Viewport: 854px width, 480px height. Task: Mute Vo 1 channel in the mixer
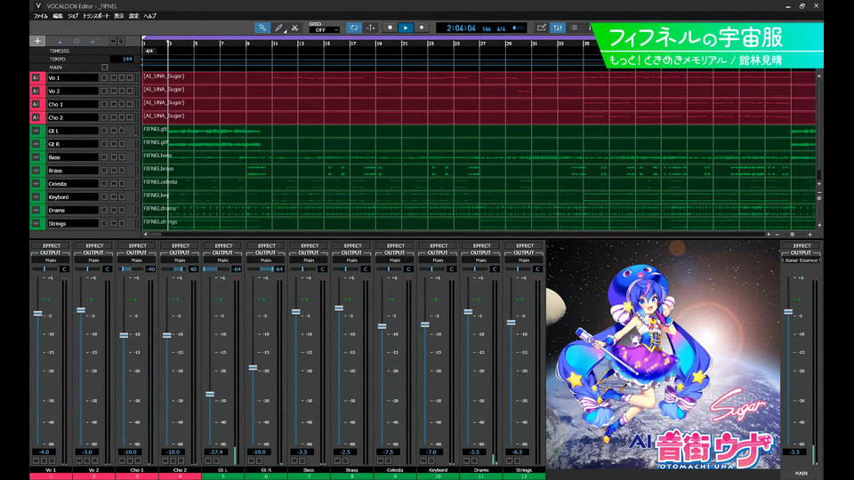tap(36, 461)
